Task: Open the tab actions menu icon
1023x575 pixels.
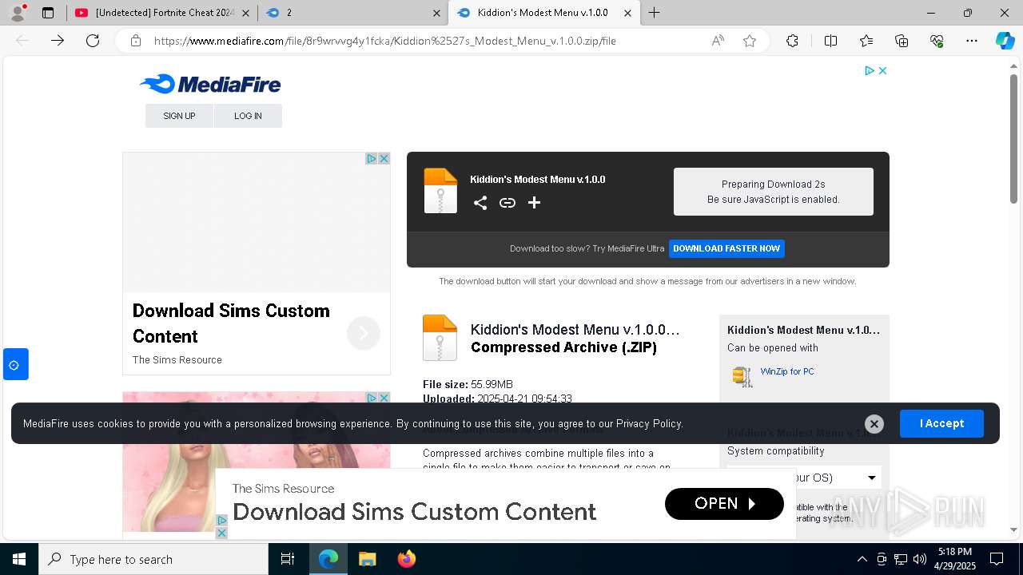Action: [x=48, y=13]
